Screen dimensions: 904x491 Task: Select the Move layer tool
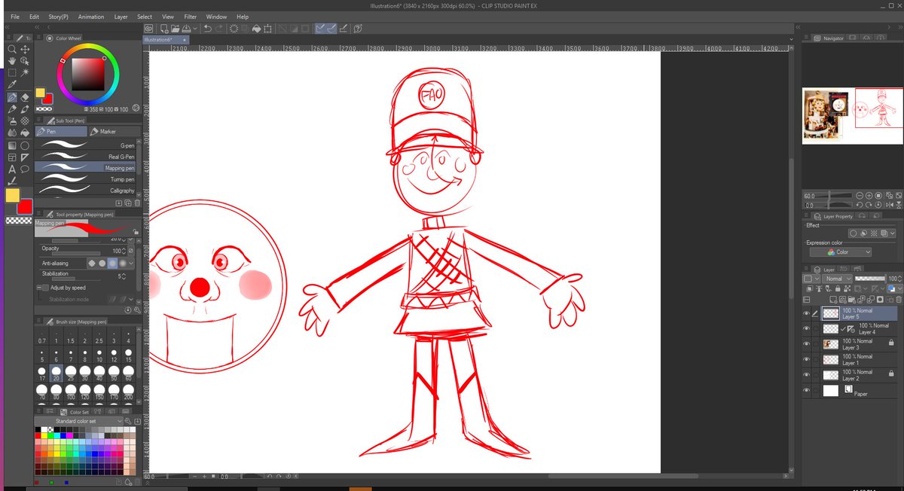(x=25, y=49)
